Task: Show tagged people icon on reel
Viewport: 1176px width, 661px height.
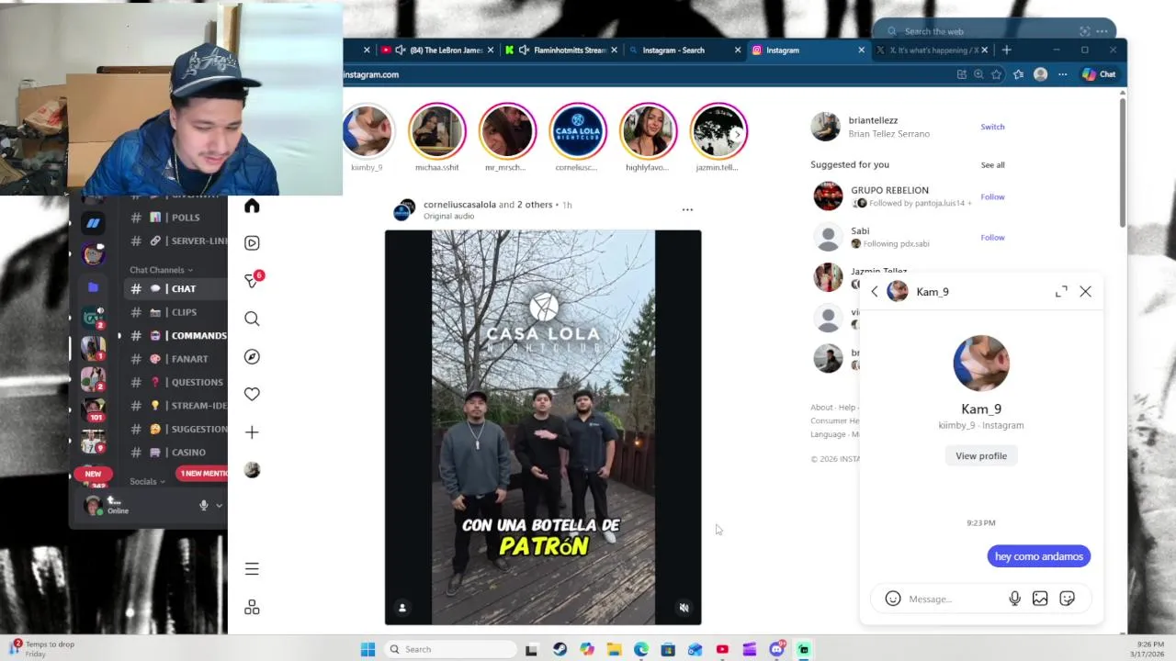Action: click(x=401, y=608)
